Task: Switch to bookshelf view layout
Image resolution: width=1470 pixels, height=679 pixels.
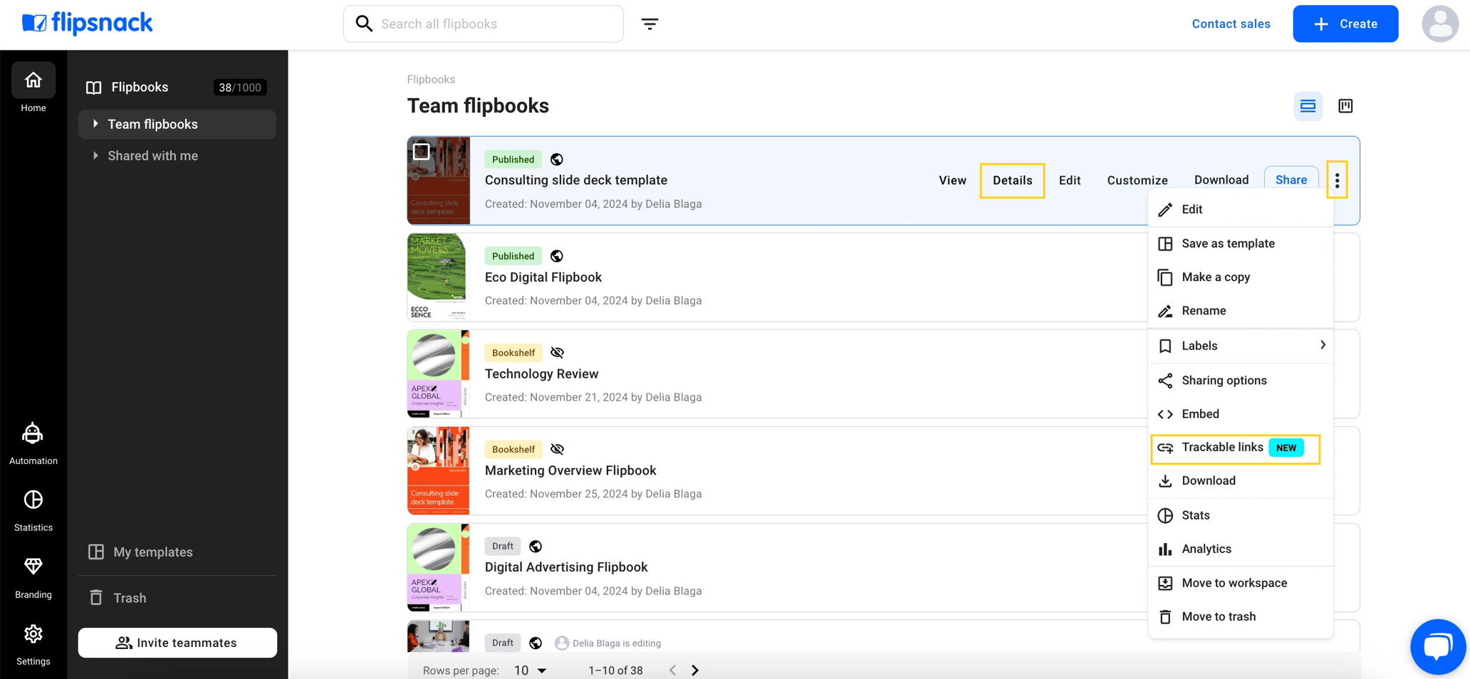Action: click(1345, 105)
